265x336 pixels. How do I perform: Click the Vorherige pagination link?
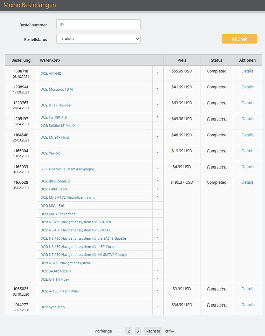coord(103,331)
